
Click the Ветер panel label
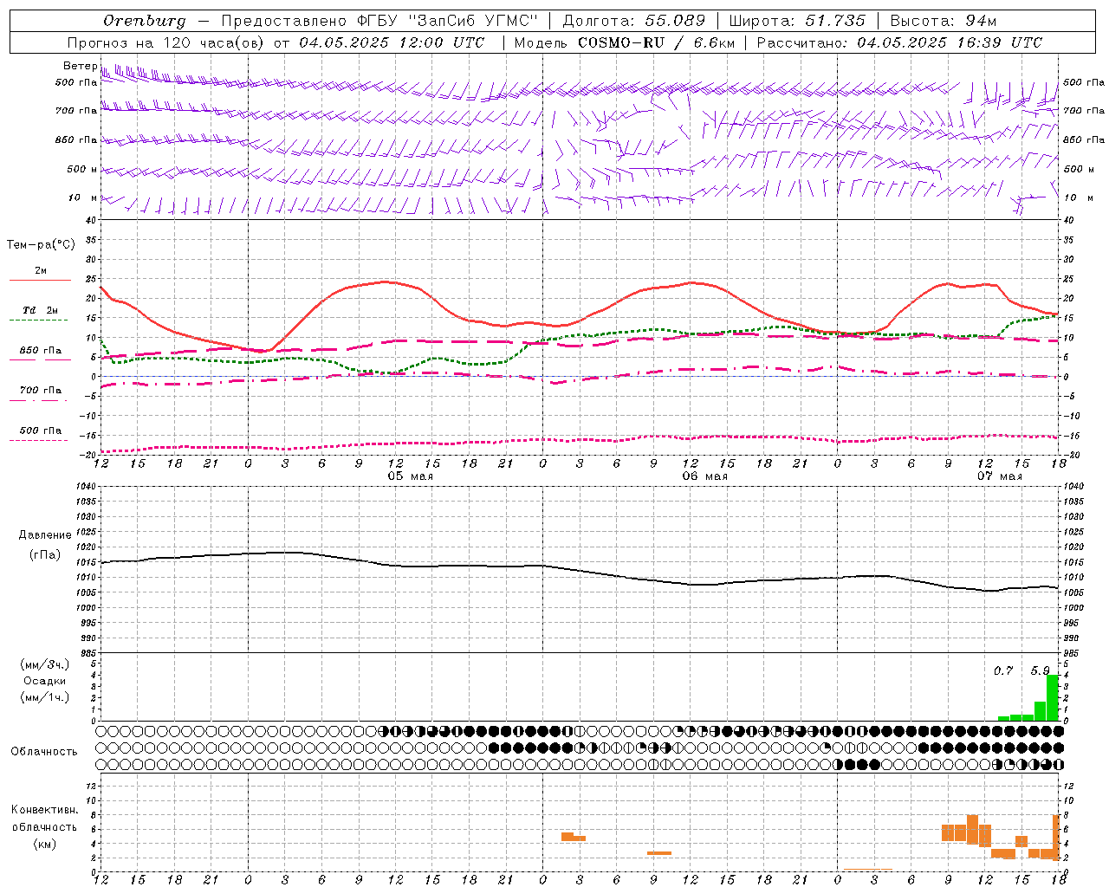80,66
